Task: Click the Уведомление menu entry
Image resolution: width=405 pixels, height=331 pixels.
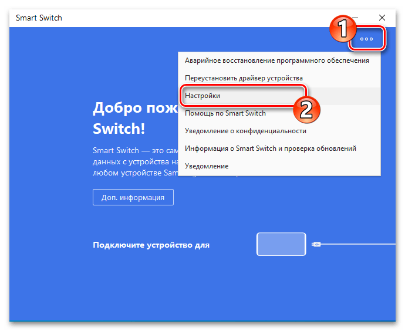Action: [x=279, y=166]
